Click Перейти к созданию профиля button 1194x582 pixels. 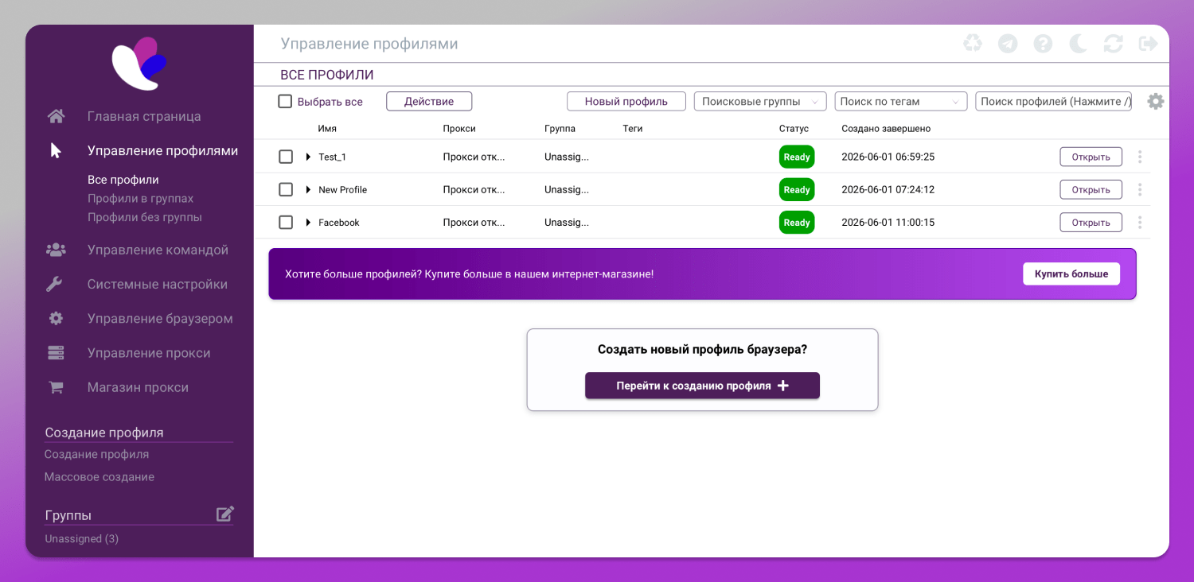[702, 386]
